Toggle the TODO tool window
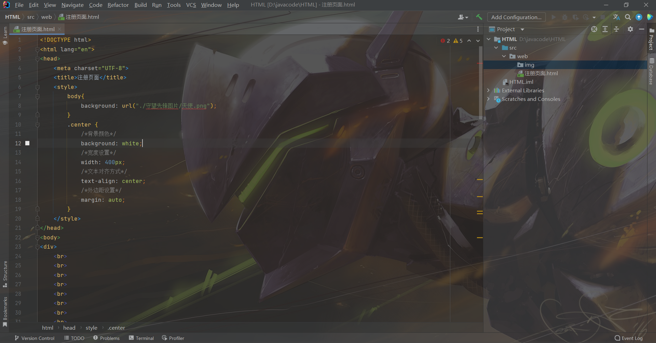 74,338
